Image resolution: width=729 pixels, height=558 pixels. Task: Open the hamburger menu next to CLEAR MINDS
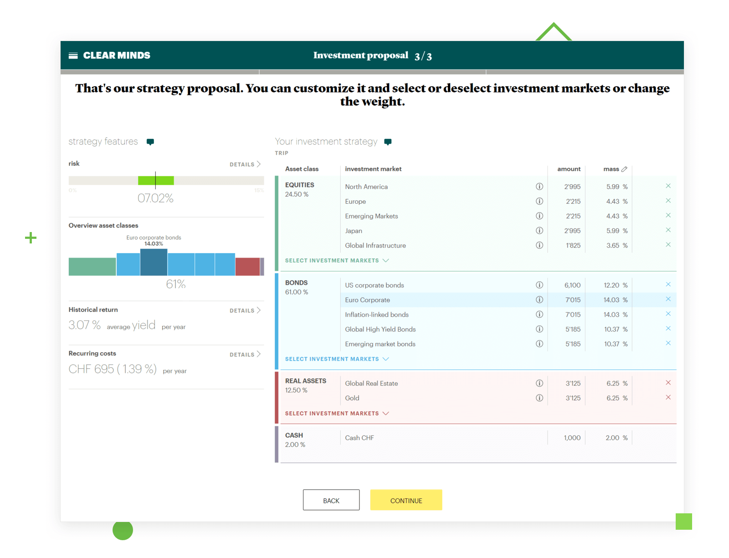tap(73, 55)
